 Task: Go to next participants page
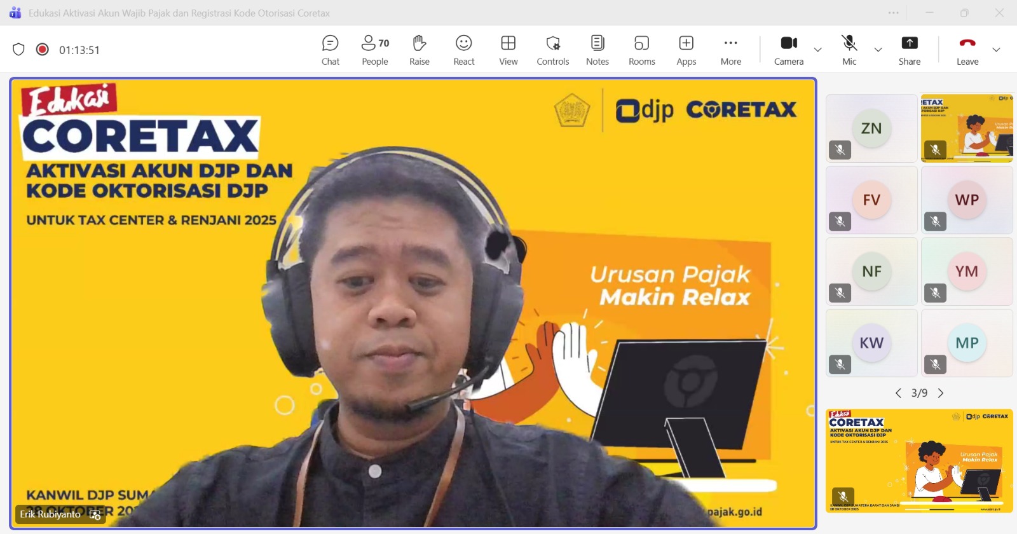point(941,394)
